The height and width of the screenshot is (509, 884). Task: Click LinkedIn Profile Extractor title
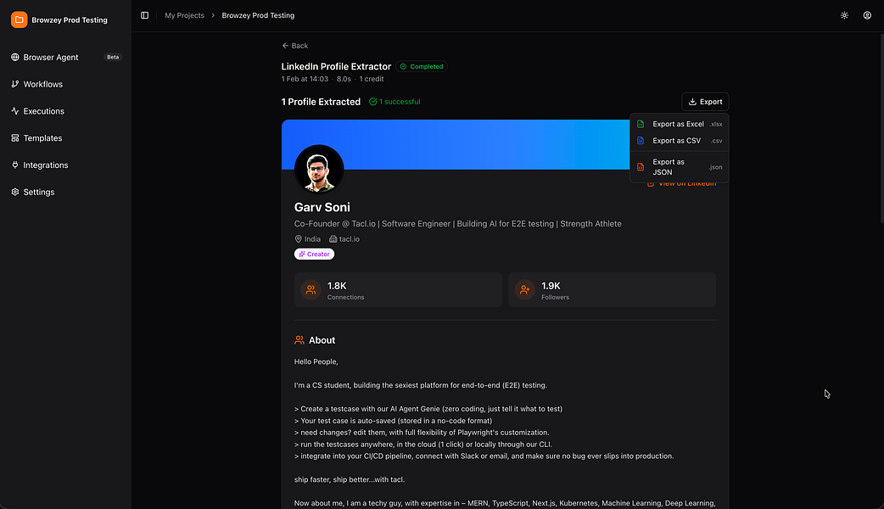click(336, 66)
